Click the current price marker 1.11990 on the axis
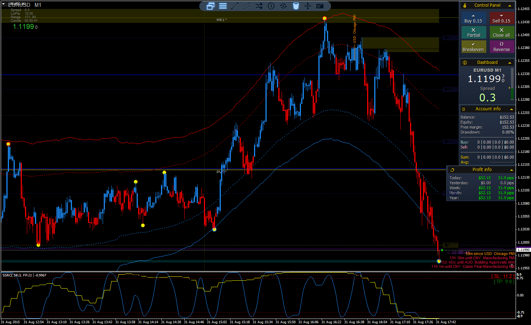 click(523, 250)
